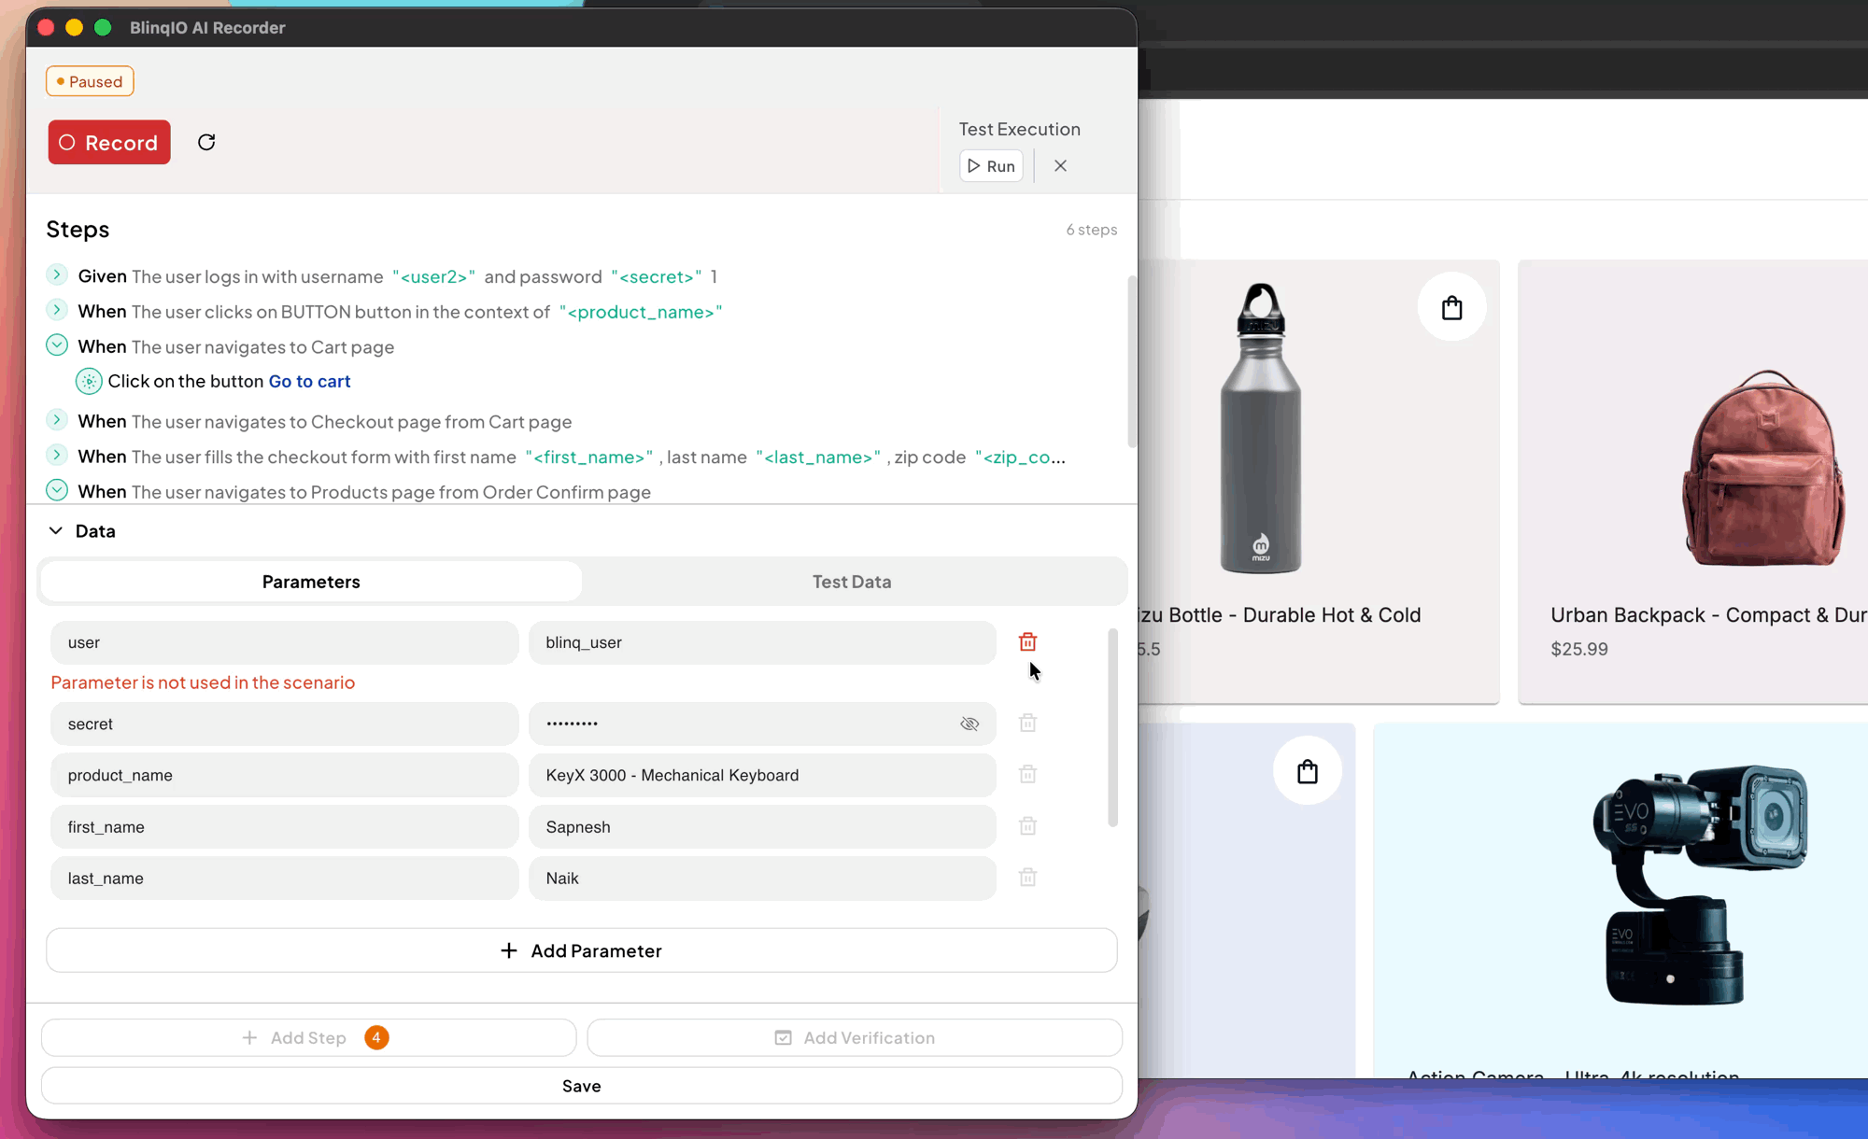Click the refresh icon beside Record
1868x1139 pixels.
[x=206, y=142]
